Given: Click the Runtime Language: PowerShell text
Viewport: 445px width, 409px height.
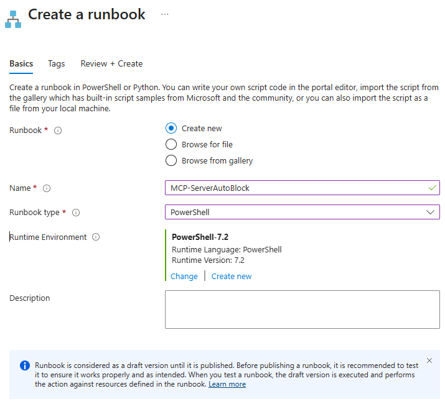Looking at the screenshot, I should 227,250.
